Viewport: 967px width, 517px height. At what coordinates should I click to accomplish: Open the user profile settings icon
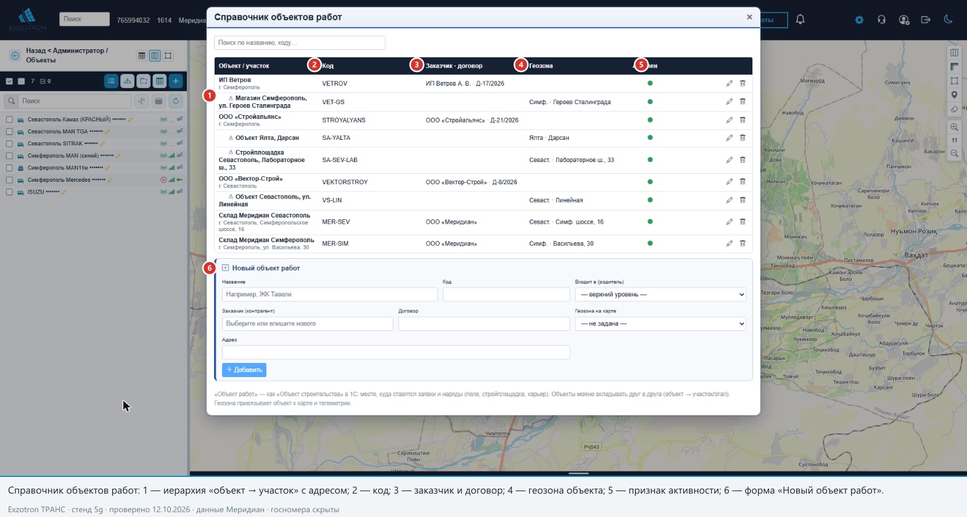(904, 20)
